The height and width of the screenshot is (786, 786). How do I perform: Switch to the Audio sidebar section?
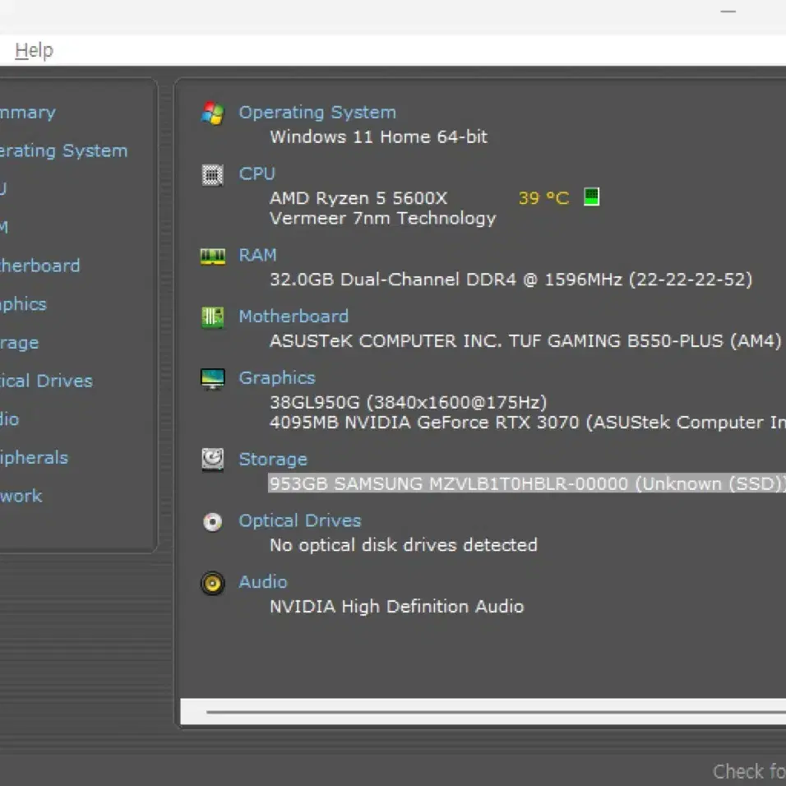(x=10, y=419)
